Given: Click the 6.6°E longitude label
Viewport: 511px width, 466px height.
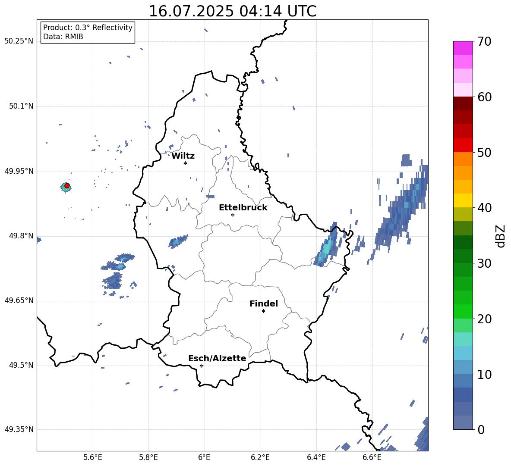Looking at the screenshot, I should (x=372, y=457).
